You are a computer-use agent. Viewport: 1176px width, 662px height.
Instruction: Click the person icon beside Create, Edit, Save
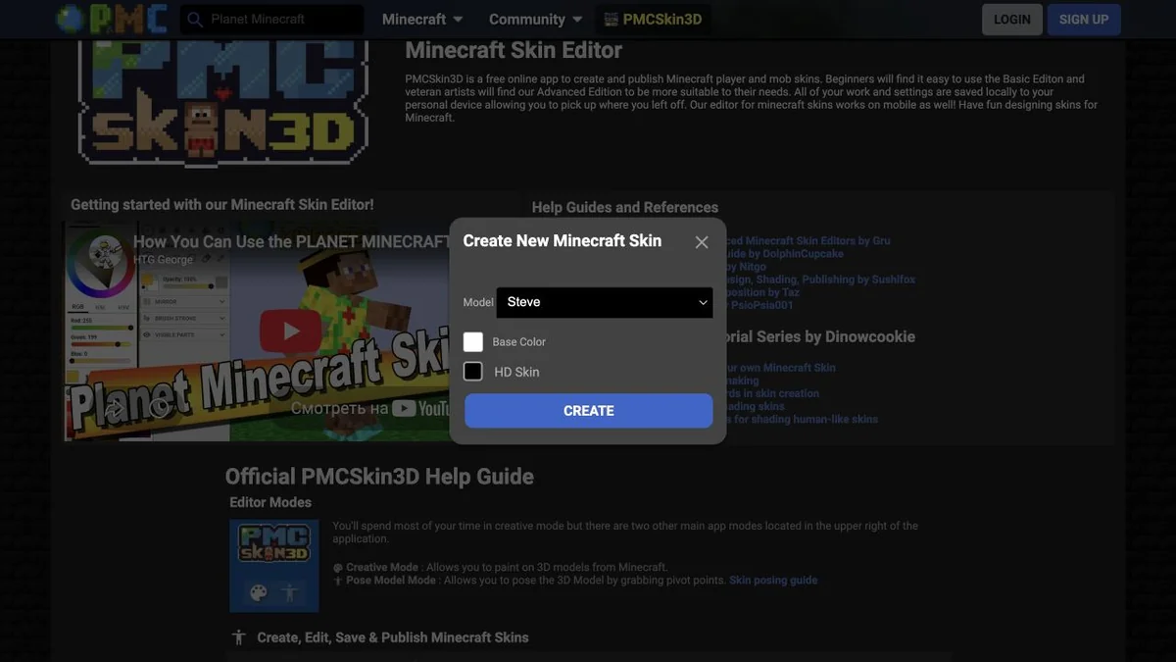238,637
